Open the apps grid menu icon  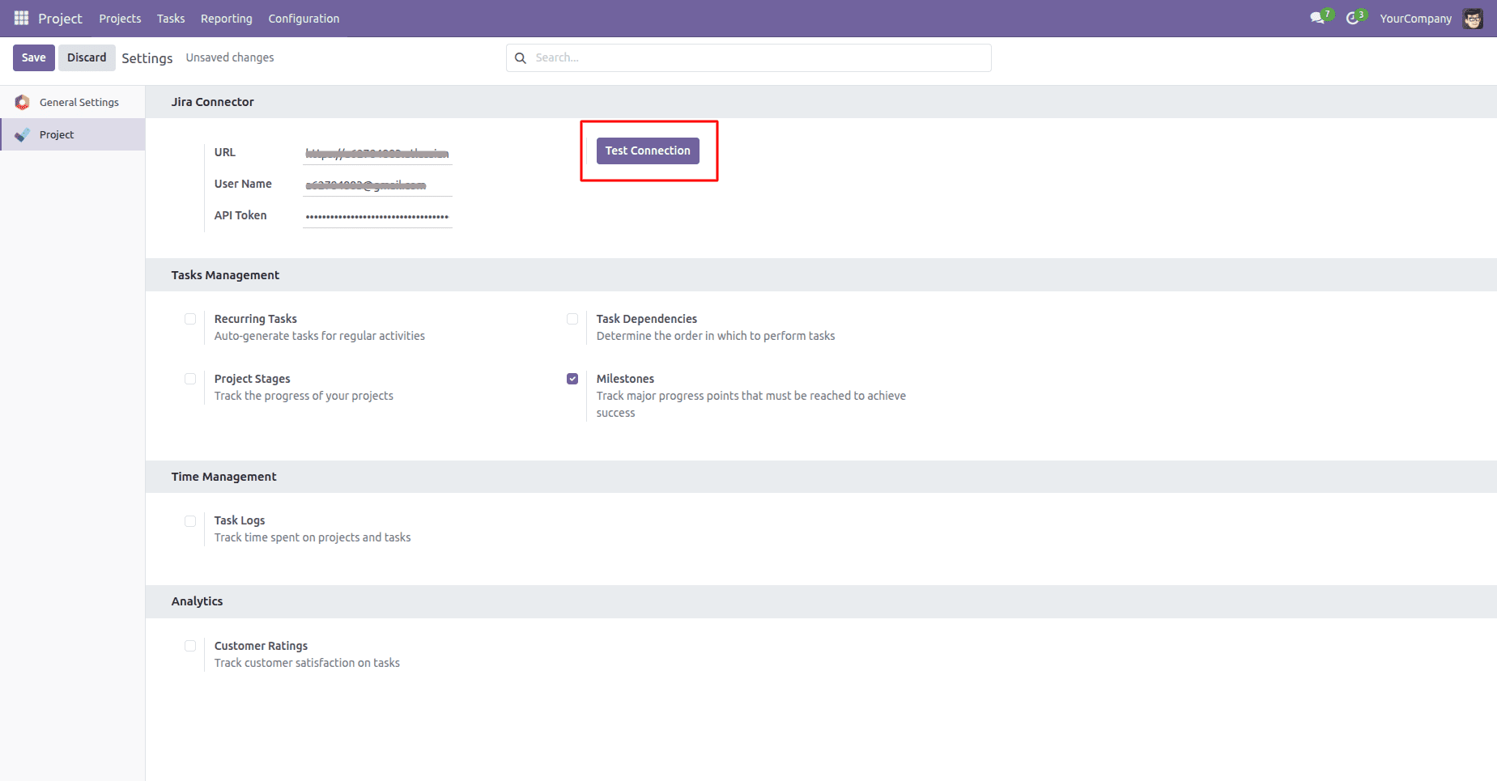(22, 18)
